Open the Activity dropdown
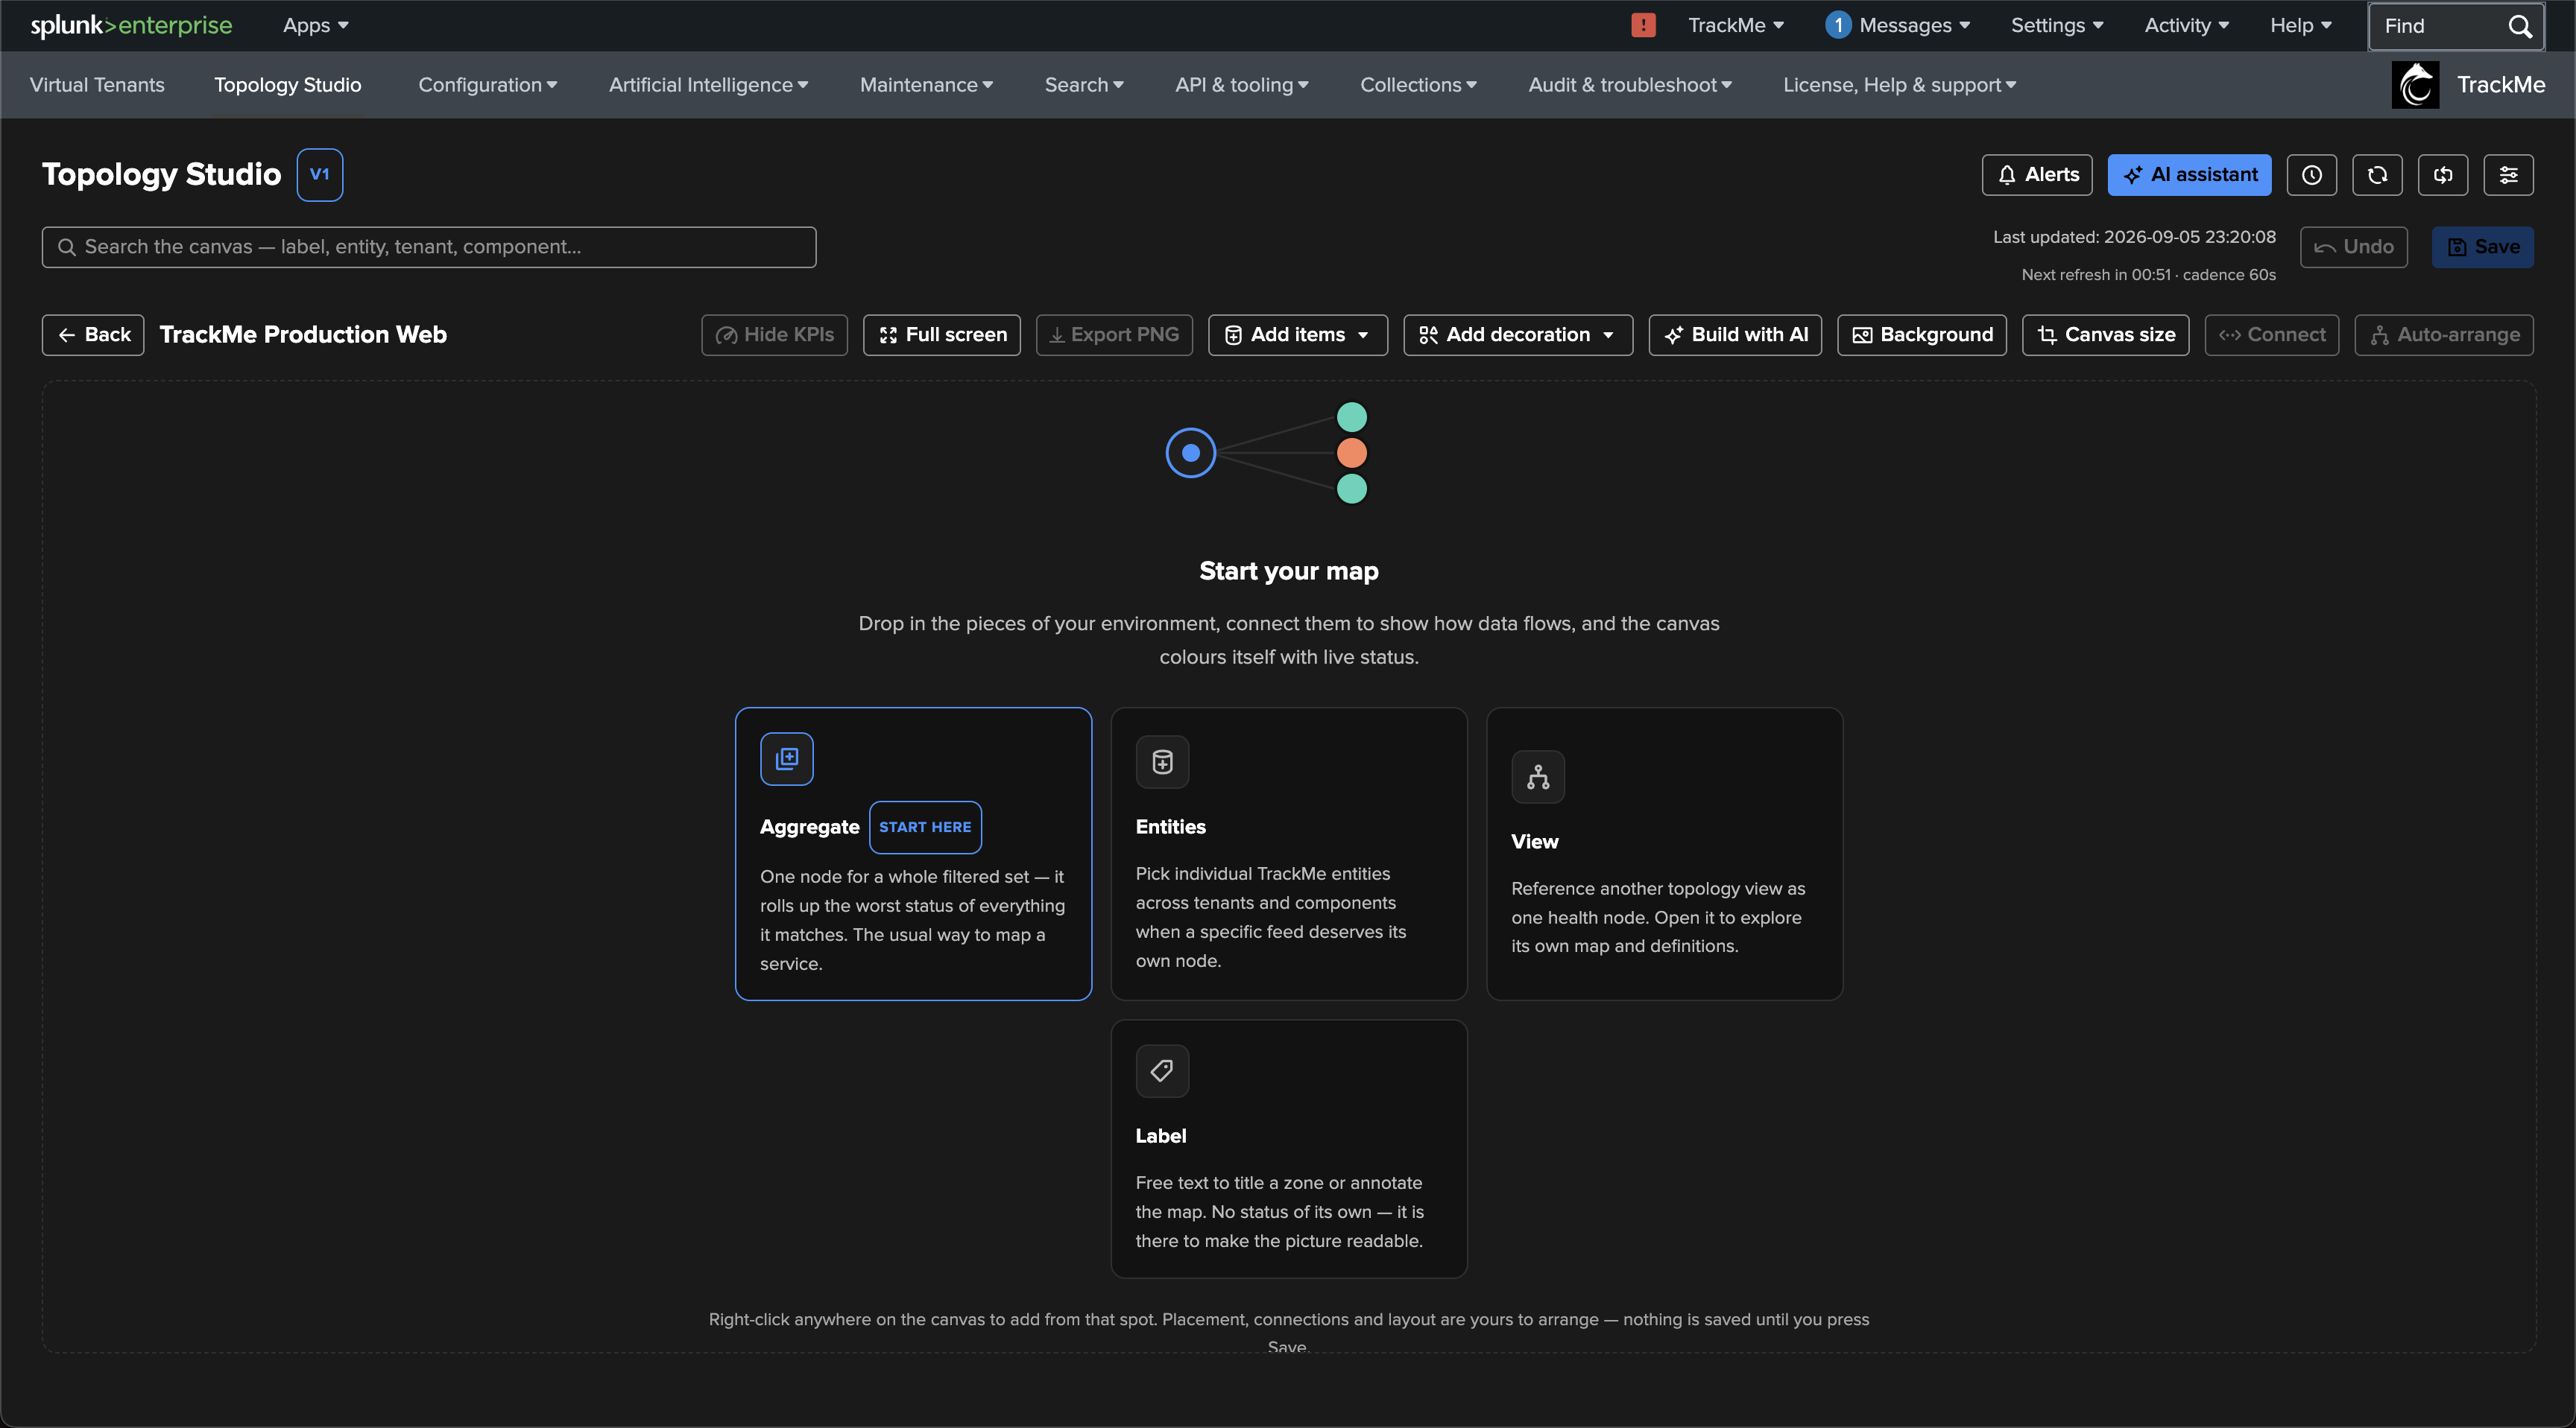 click(x=2187, y=25)
